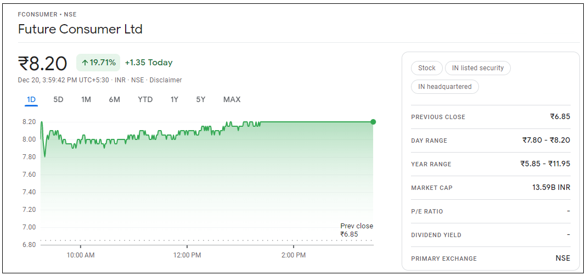Switch chart to 1Y range
Viewport: 586px width, 275px height.
(x=174, y=99)
